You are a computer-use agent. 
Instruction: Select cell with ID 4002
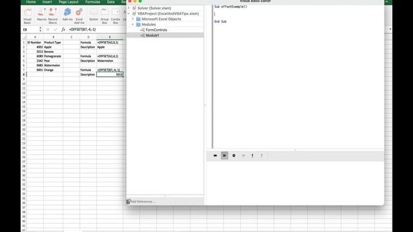point(35,47)
